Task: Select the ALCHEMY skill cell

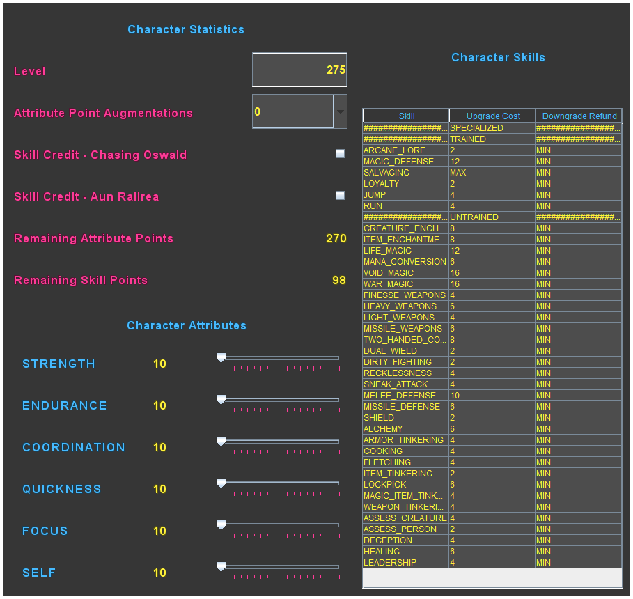Action: pyautogui.click(x=406, y=429)
